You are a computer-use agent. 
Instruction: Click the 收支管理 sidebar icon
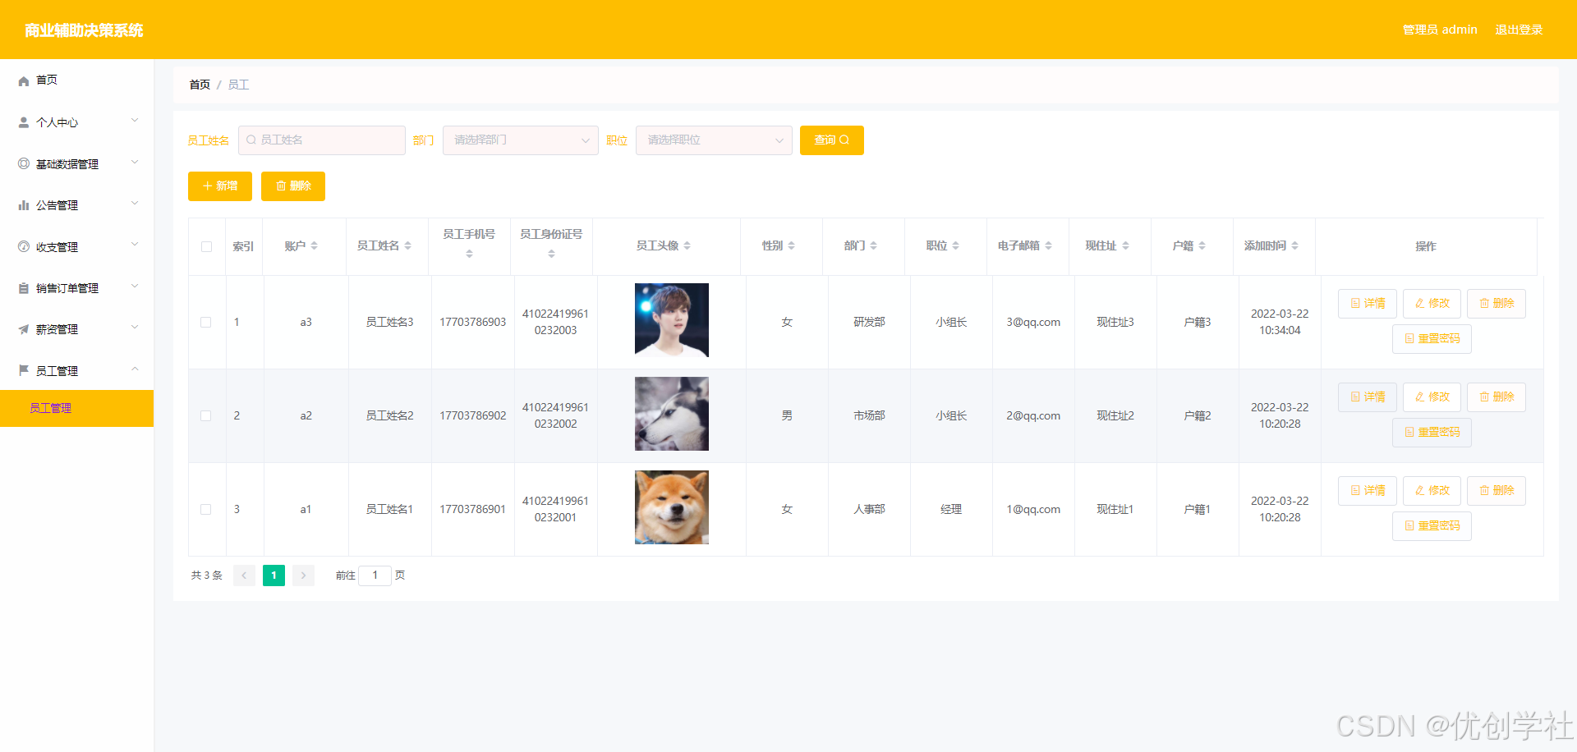(24, 246)
